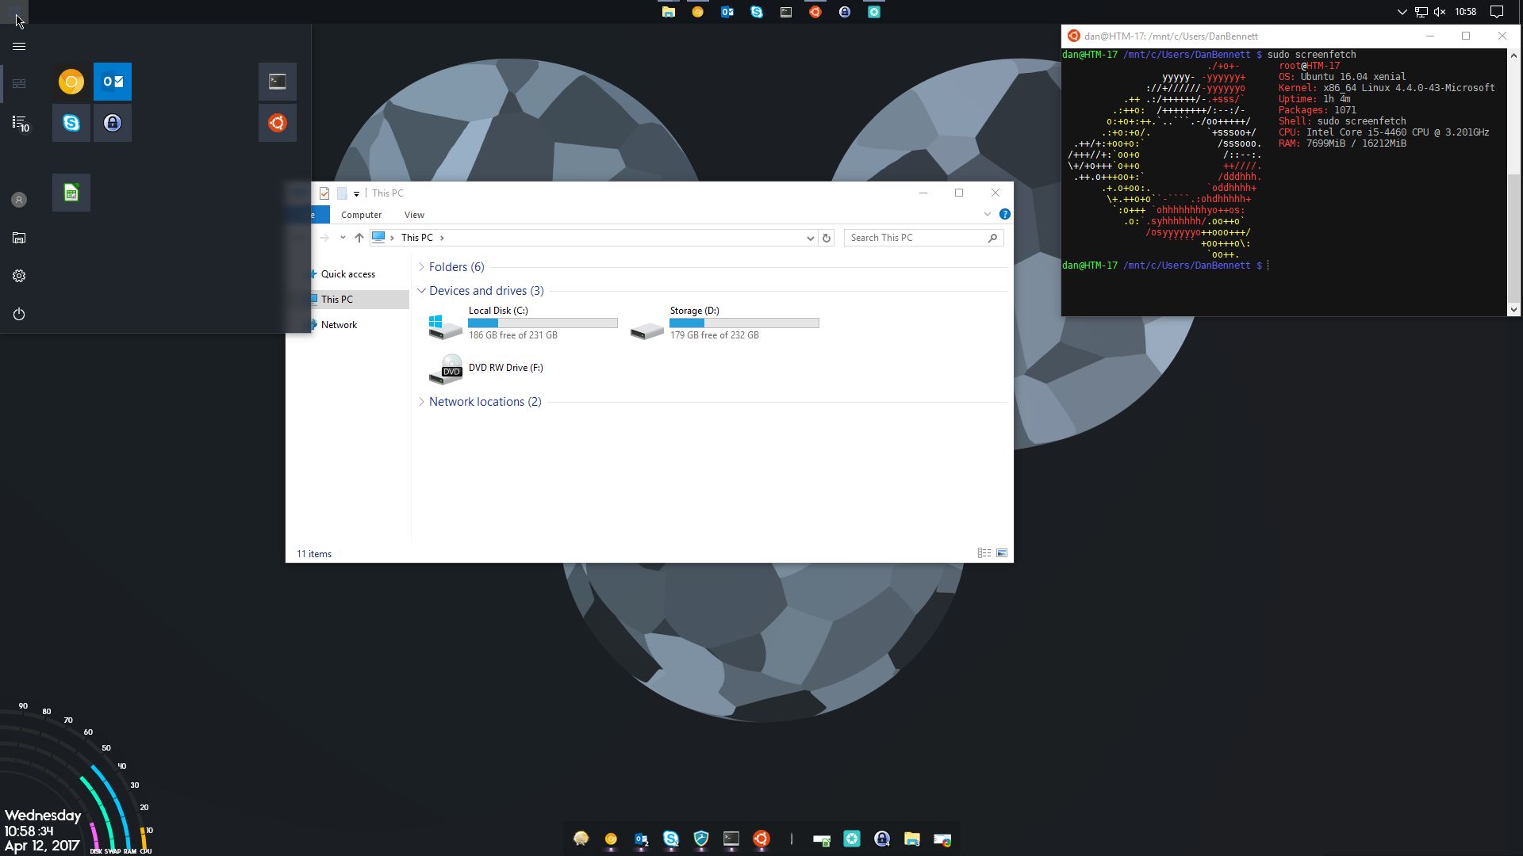This screenshot has height=856, width=1523.
Task: Open Settings from the Start menu sidebar
Action: [18, 275]
